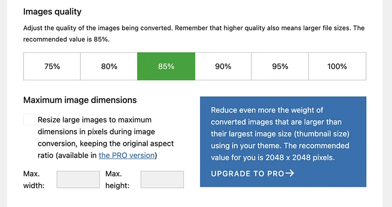Screen dimensions: 392x207
Task: Click the blue promo box description text
Action: pos(280,134)
